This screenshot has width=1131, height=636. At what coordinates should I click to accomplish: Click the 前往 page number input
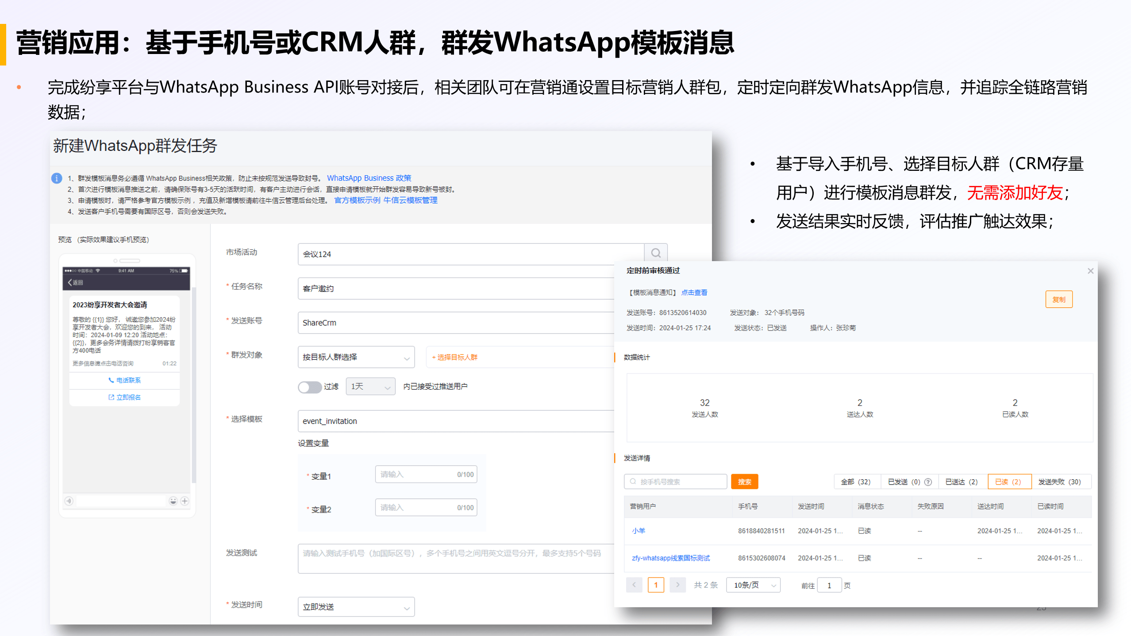click(829, 585)
